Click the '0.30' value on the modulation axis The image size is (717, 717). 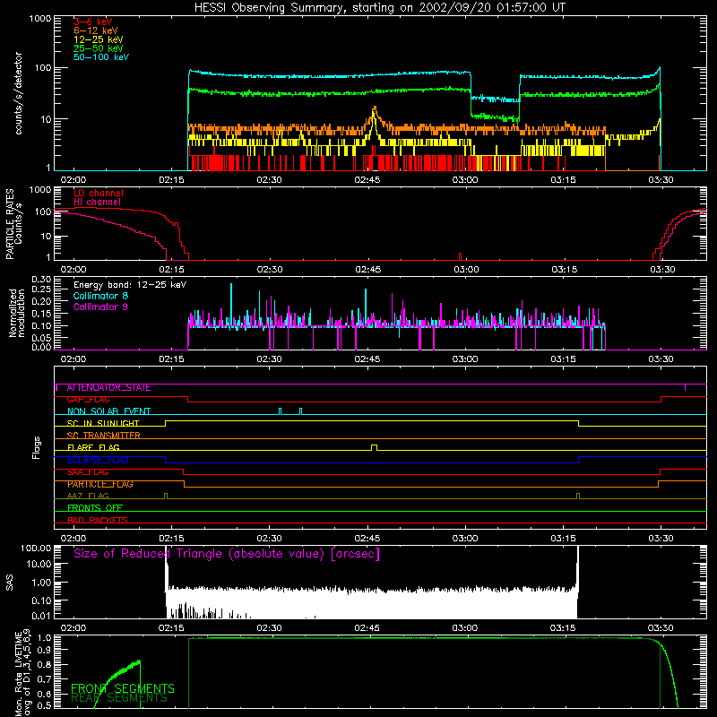click(41, 280)
